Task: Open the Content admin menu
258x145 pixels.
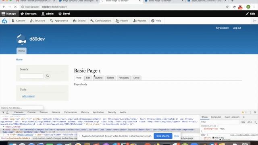Action: (x=19, y=21)
